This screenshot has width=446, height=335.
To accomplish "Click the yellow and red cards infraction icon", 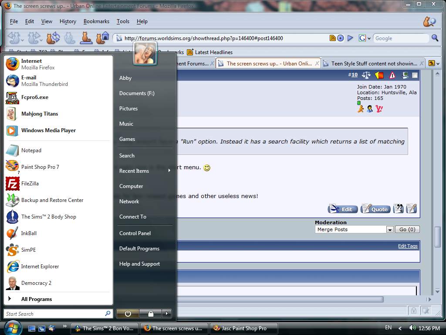I will (379, 75).
